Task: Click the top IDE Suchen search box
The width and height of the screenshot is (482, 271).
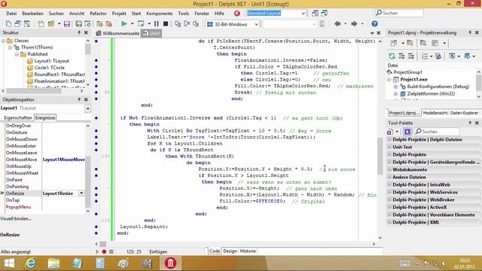Action: (399, 14)
